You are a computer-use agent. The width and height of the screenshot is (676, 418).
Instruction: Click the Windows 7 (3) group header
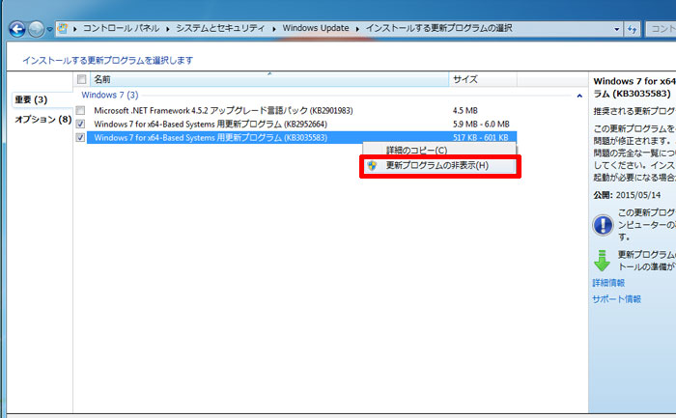coord(110,95)
